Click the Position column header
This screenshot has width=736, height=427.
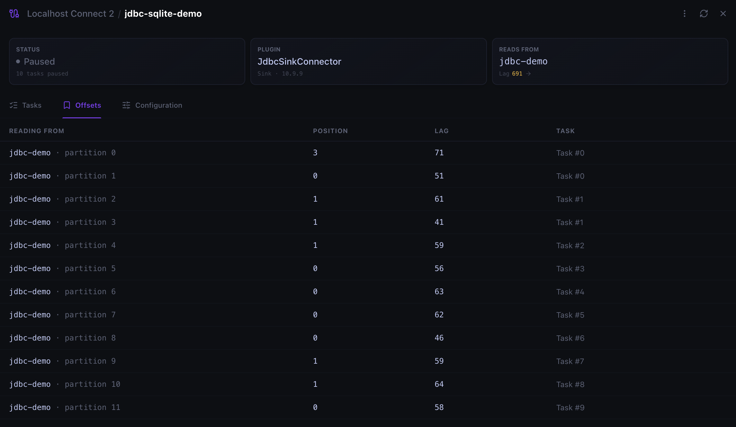click(x=330, y=131)
